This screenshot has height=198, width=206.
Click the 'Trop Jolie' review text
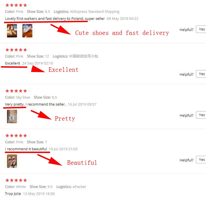point(13,194)
